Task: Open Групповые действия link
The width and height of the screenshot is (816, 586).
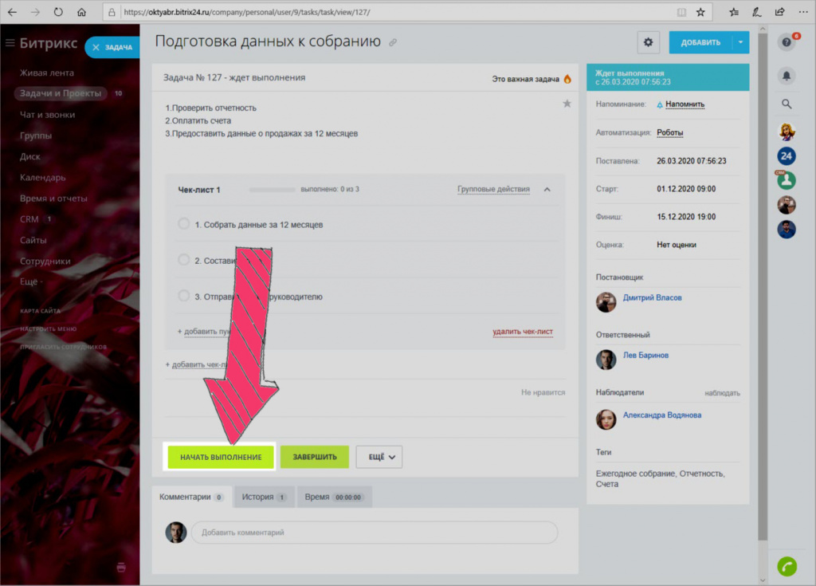Action: [x=493, y=189]
